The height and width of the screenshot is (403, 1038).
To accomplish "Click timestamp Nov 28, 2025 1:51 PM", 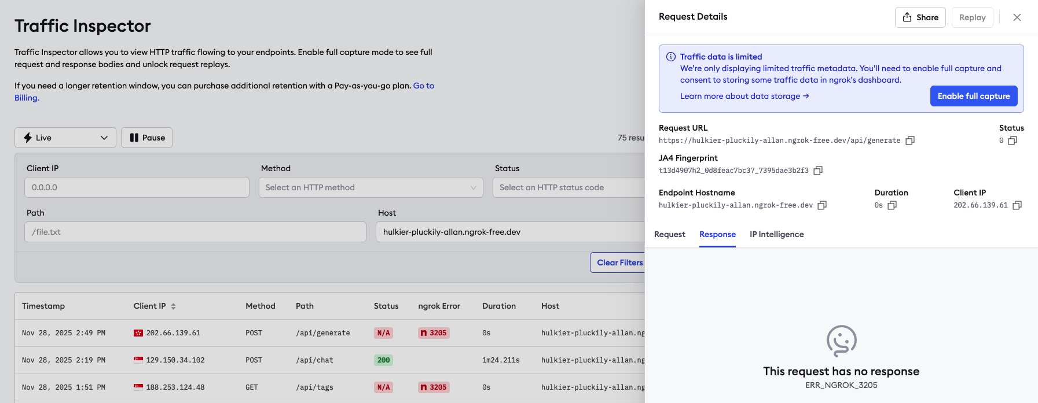I will coord(64,387).
